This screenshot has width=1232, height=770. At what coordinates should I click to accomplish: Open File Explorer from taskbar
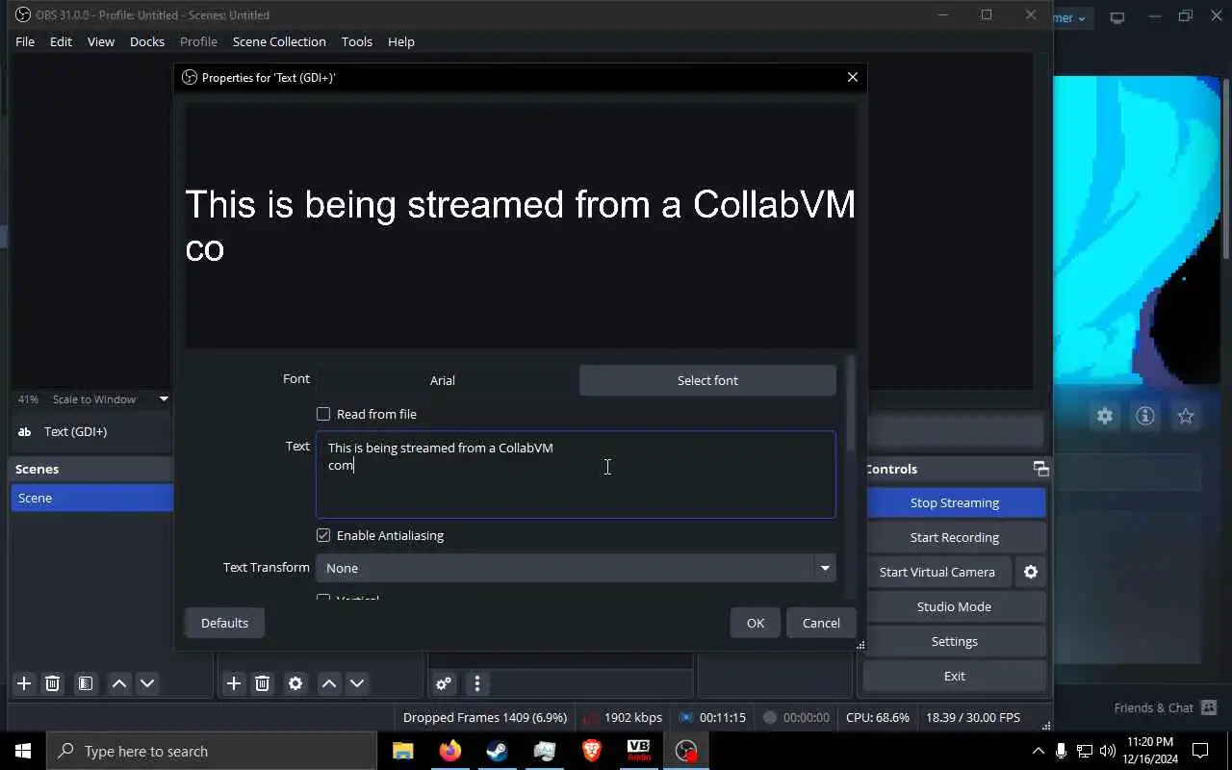(x=402, y=751)
